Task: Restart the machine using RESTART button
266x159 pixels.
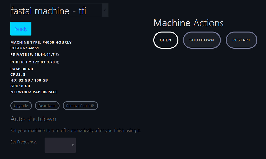Action: coord(241,40)
